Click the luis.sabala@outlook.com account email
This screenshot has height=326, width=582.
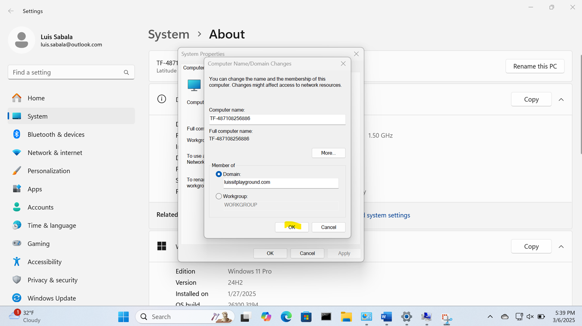tap(71, 45)
